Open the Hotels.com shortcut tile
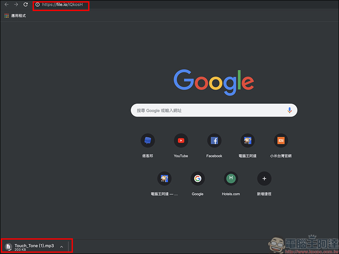Viewport: 339px width, 254px height. pyautogui.click(x=231, y=184)
